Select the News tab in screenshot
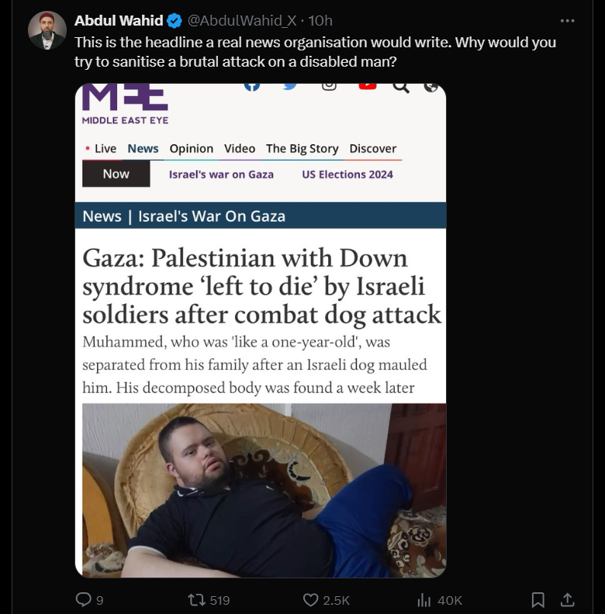 pos(143,149)
